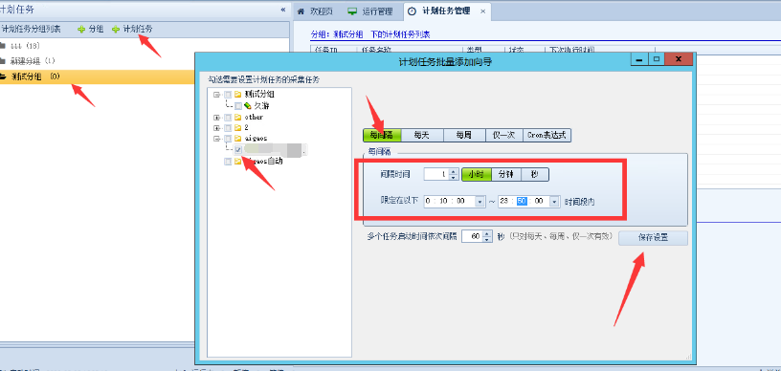Close the 计划任务管理 tab
This screenshot has width=781, height=371.
(482, 11)
